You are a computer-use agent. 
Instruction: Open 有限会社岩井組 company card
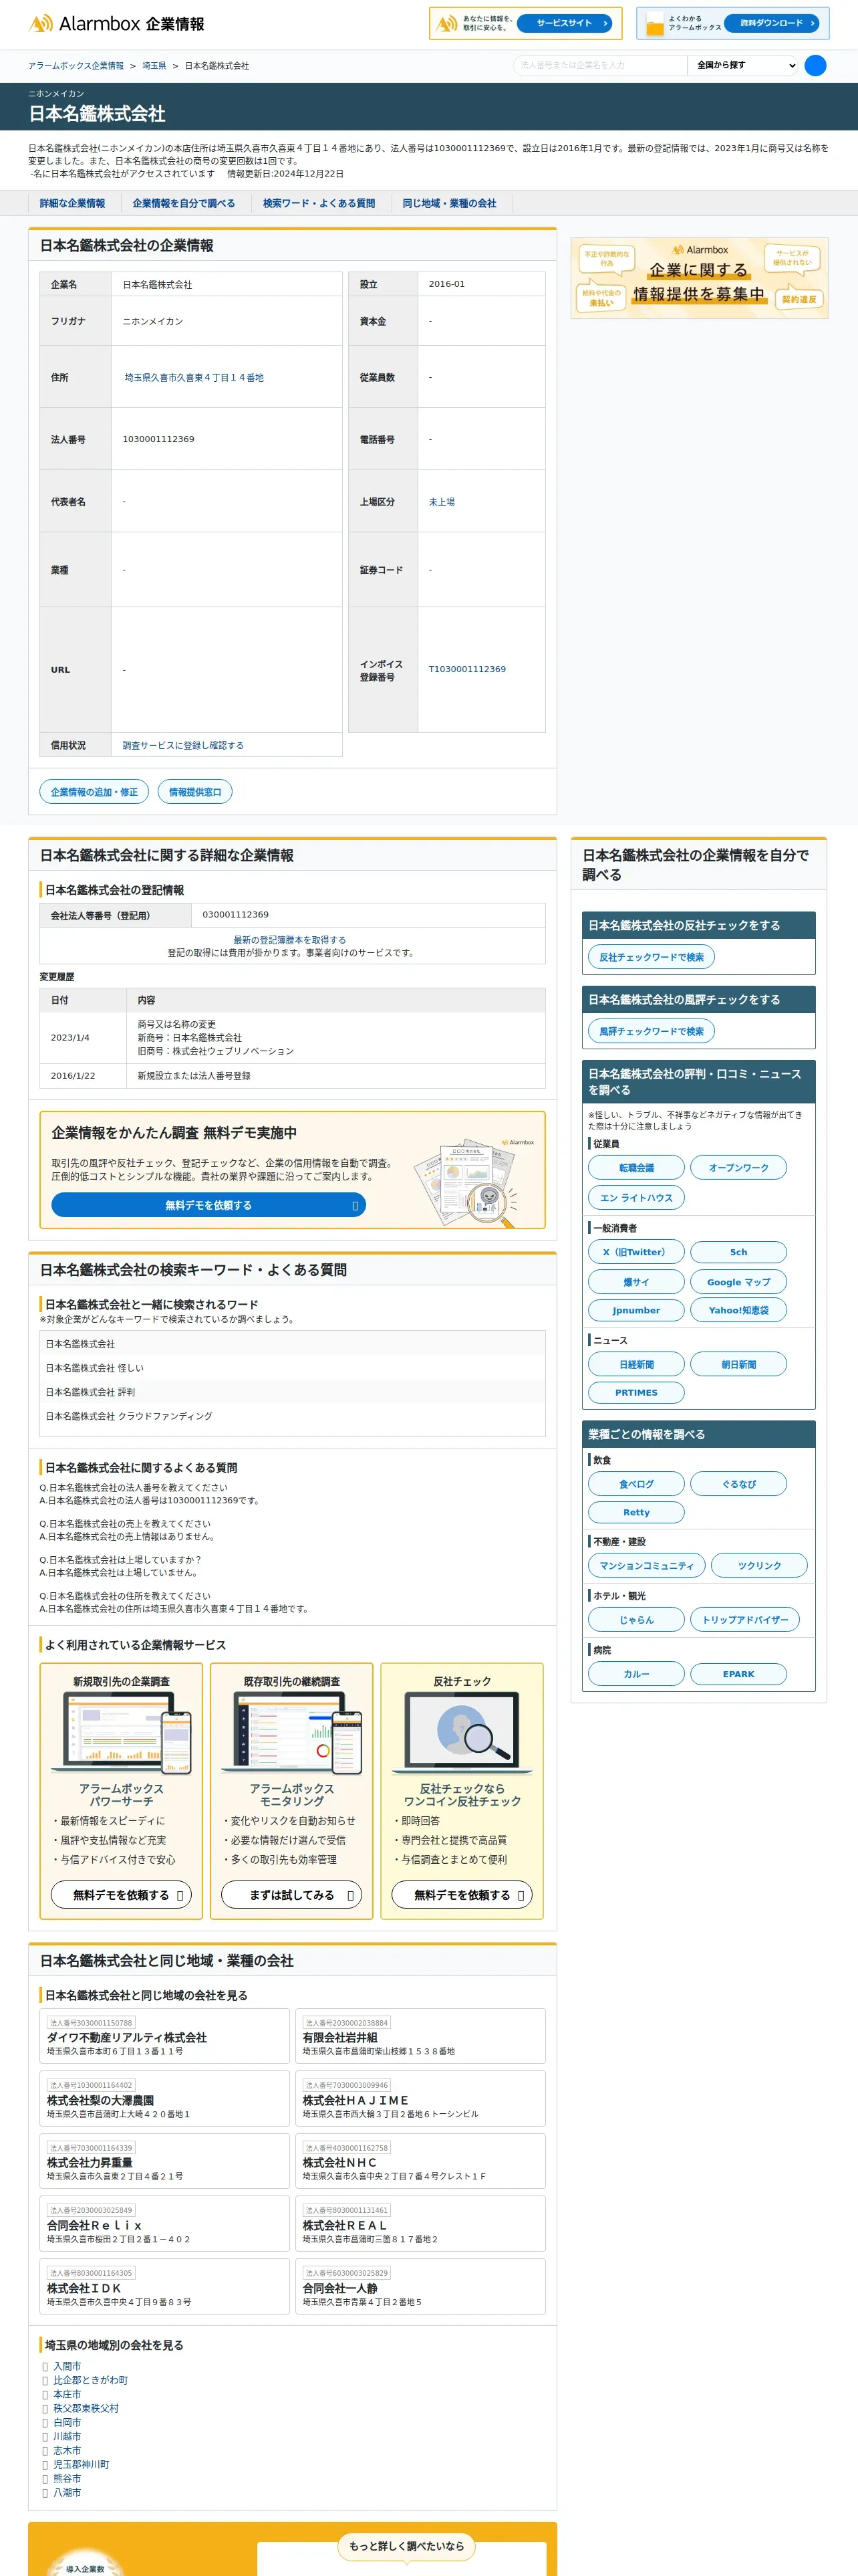pos(420,2036)
